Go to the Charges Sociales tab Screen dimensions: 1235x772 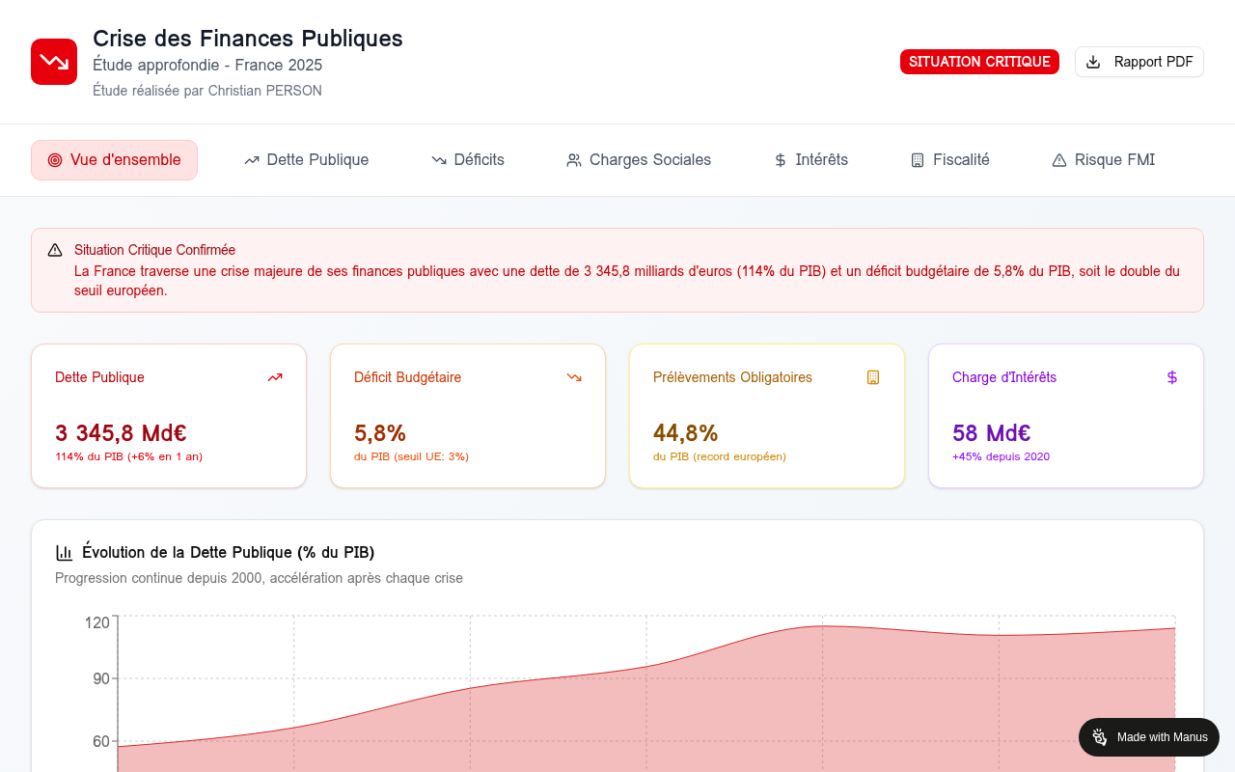639,160
